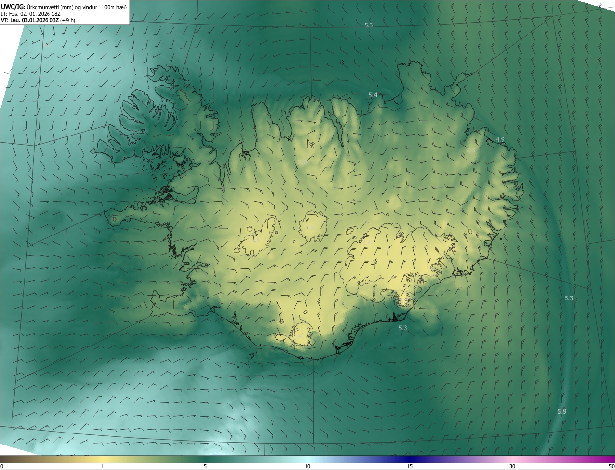
Task: Select the 2.3 value label
Action: pyautogui.click(x=471, y=150)
